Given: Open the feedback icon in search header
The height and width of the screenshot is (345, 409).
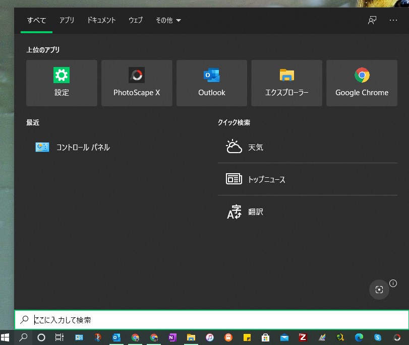Looking at the screenshot, I should (372, 20).
